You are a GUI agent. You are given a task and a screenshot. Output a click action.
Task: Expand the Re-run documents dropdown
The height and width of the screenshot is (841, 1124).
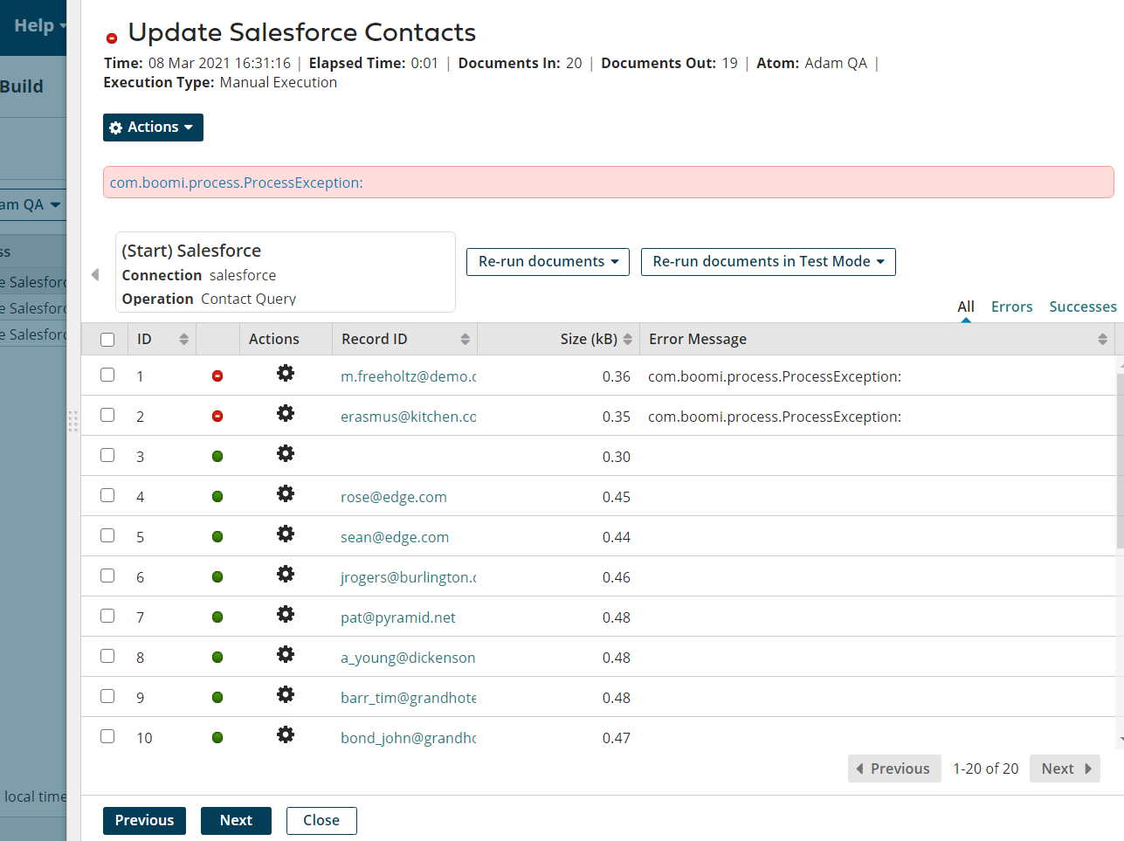tap(548, 262)
